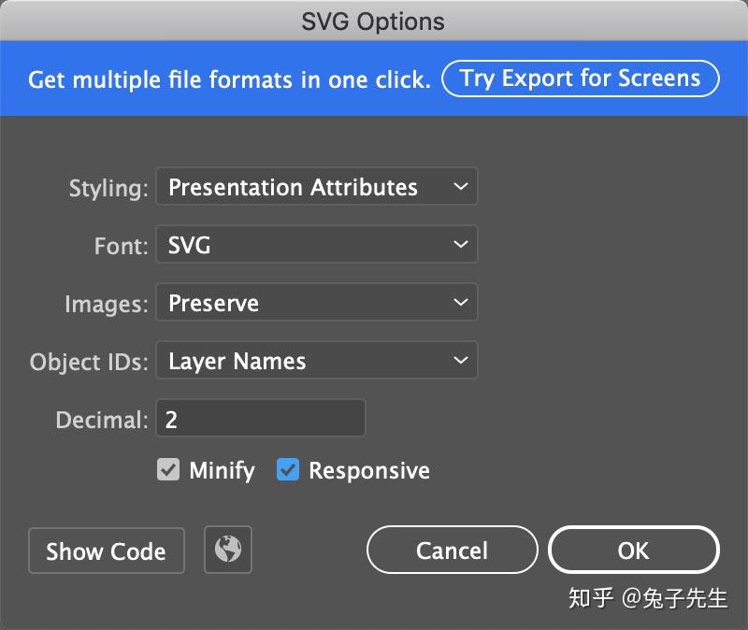
Task: Confirm with the OK button
Action: (x=633, y=550)
